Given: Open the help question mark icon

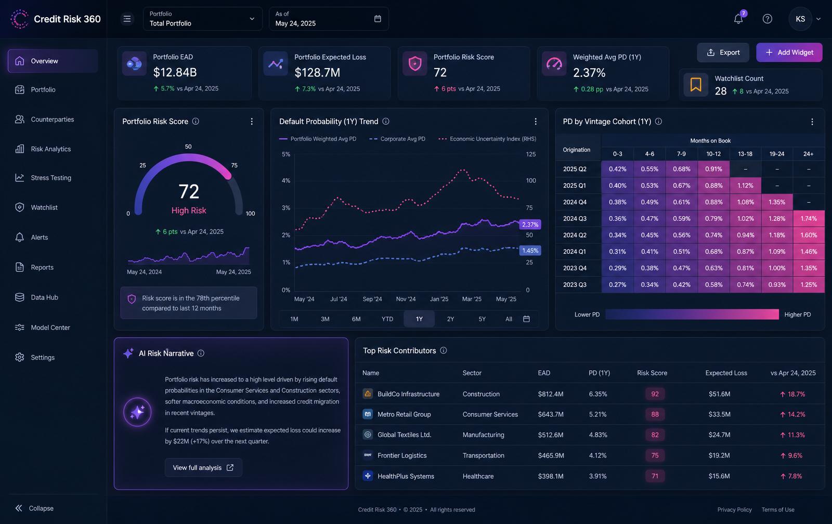Looking at the screenshot, I should tap(767, 19).
